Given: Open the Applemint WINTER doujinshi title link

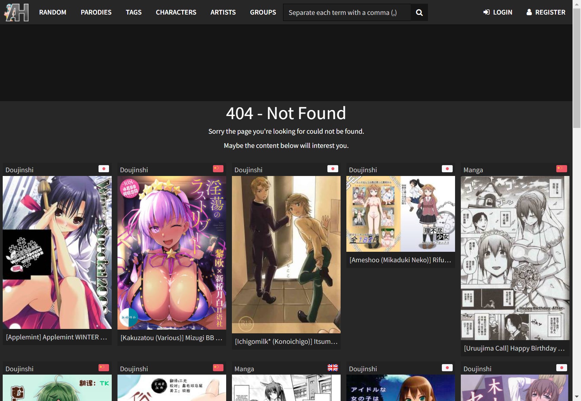Looking at the screenshot, I should point(56,337).
